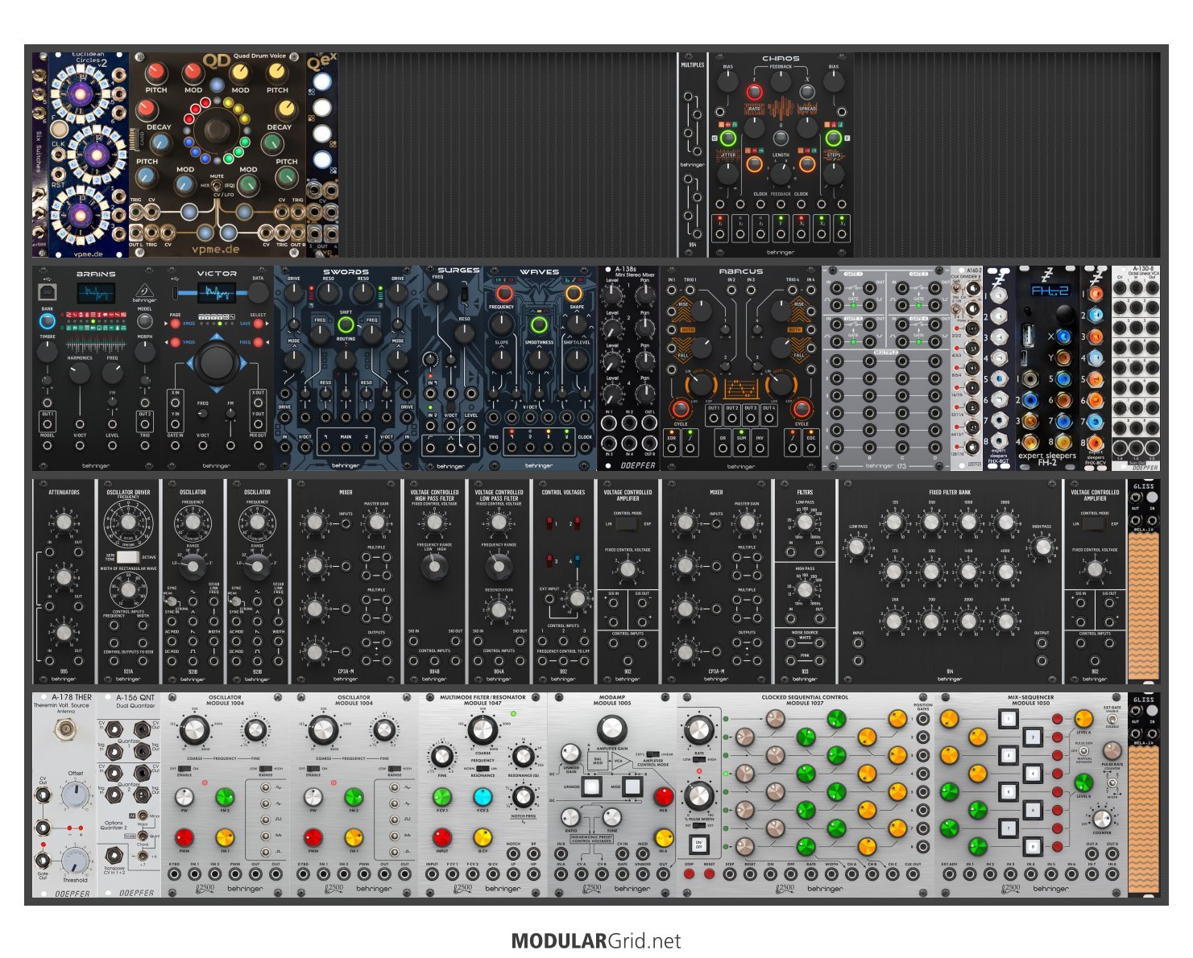The height and width of the screenshot is (958, 1193).
Task: Click the TIMBRE knob on Brains module
Action: pos(48,352)
